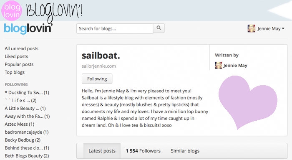Click the search magnifier icon button
The height and width of the screenshot is (160, 292).
(159, 28)
